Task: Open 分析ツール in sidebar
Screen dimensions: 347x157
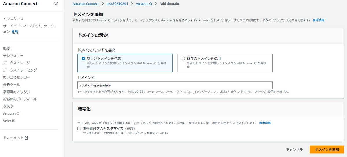Action: [x=12, y=85]
